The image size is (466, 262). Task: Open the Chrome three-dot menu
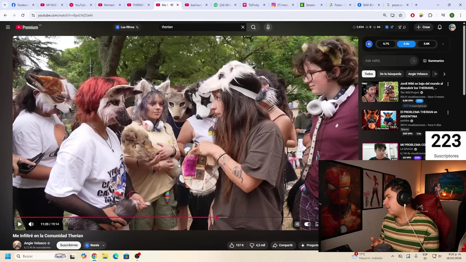461,15
